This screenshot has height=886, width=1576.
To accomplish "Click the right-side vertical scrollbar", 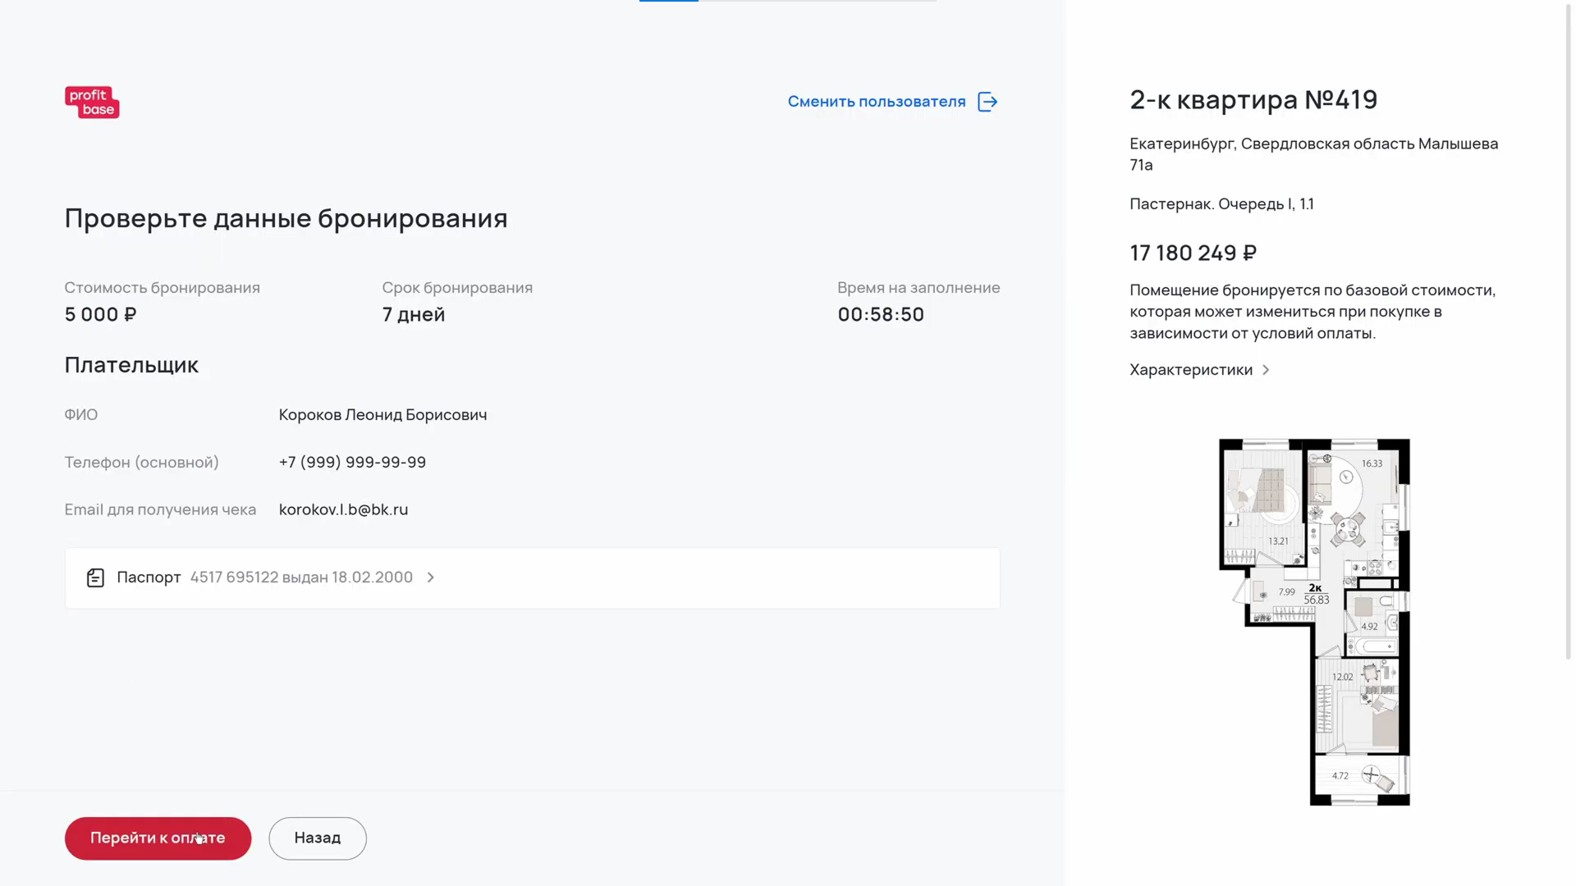I will pos(1569,328).
